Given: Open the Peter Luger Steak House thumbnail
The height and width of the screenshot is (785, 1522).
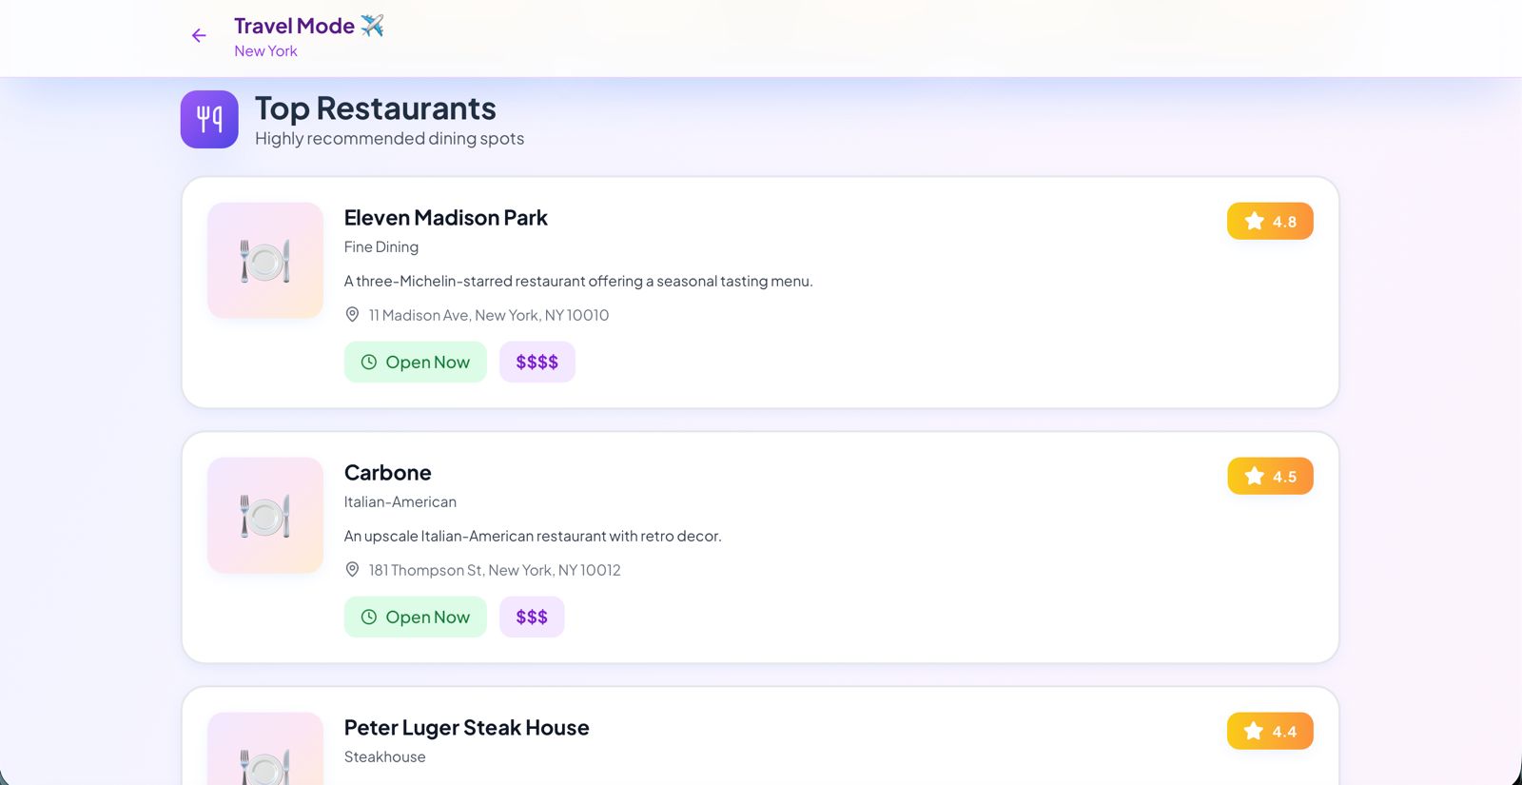Looking at the screenshot, I should [x=265, y=749].
